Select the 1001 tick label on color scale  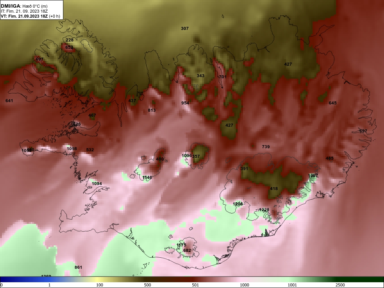(292, 285)
